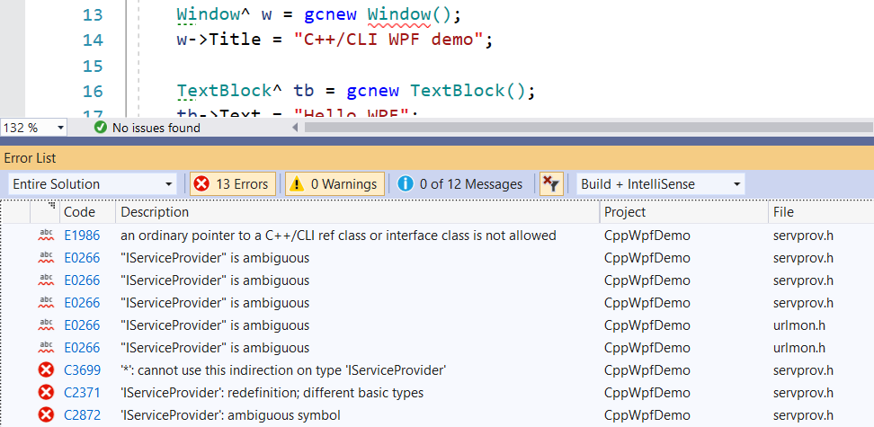Click the editor horizontal scrollbar track
This screenshot has width=874, height=427.
click(588, 128)
